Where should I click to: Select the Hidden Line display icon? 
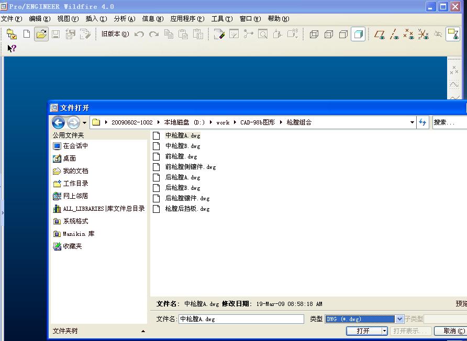point(328,34)
